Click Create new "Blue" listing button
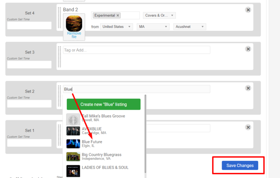Viewport: 280px width, 178px height. tap(104, 104)
